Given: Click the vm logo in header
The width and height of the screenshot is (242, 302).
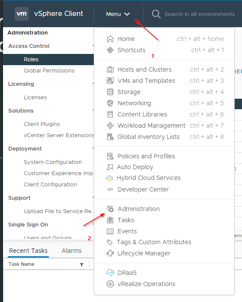Looking at the screenshot, I should coord(22,14).
